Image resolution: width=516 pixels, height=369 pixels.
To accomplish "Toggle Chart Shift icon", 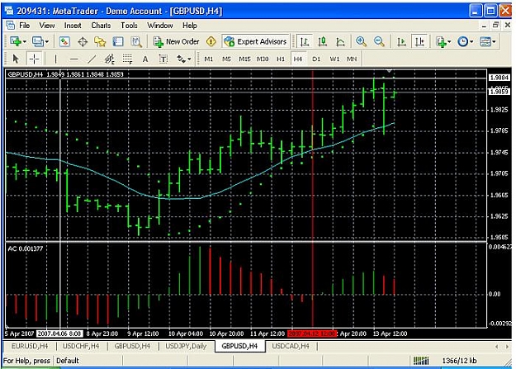I will (x=419, y=42).
